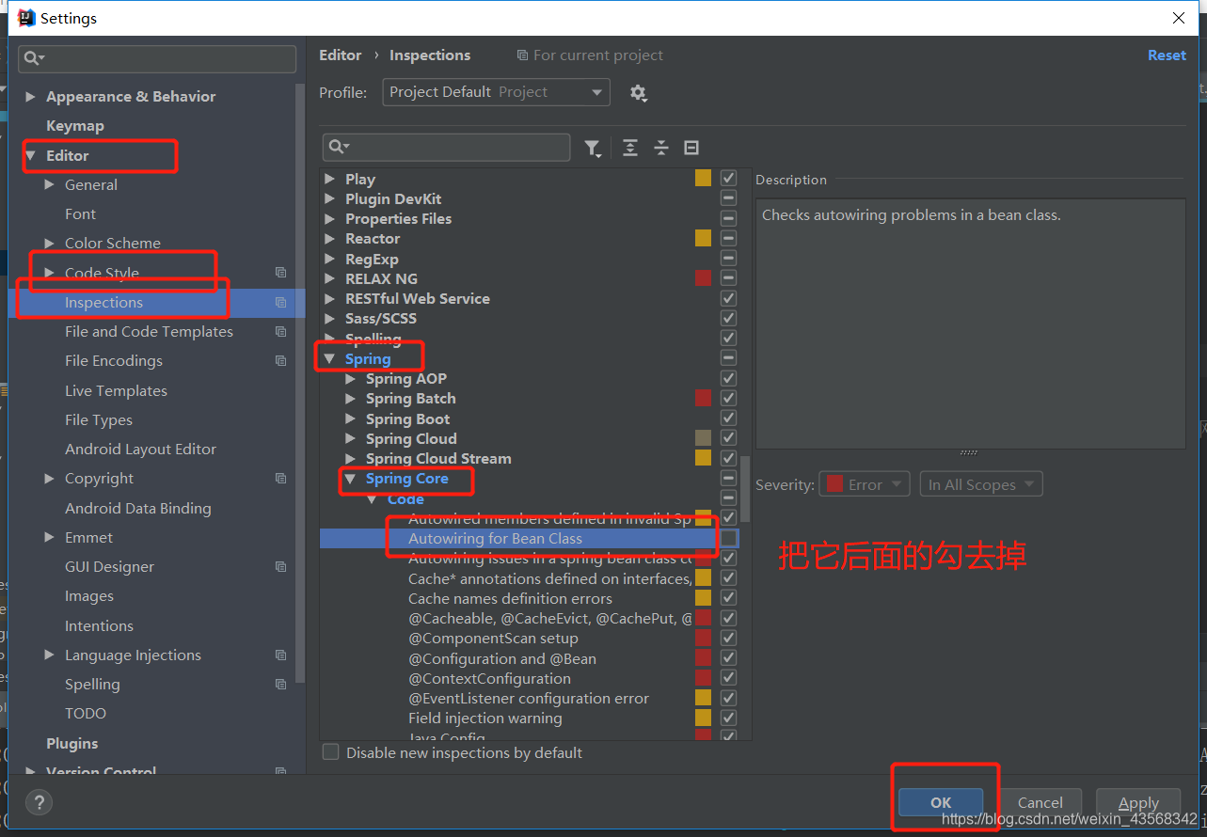
Task: Open the profile gear settings icon
Action: 638,92
